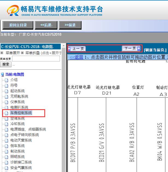Open the 点电子转向锁系统 item
The image size is (168, 172).
pyautogui.click(x=25, y=135)
